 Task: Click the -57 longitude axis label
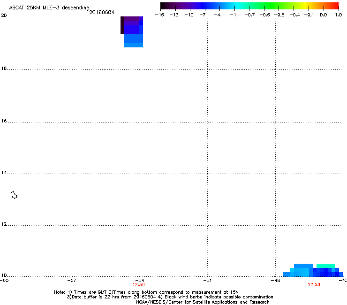72,281
